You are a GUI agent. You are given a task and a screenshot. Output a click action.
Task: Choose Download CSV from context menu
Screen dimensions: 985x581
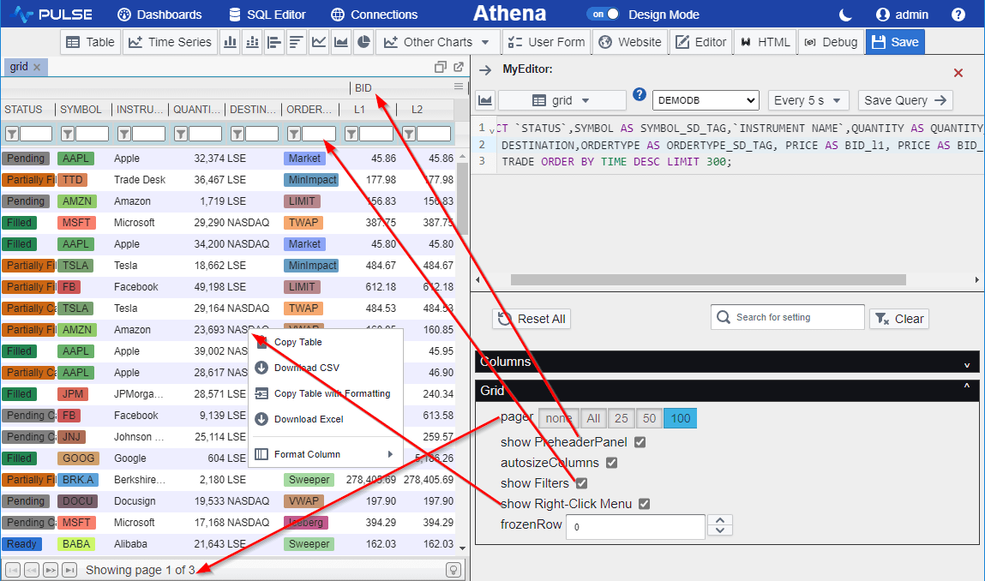coord(326,368)
